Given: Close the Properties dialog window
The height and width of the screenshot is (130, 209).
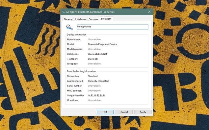Looking at the screenshot, I should point(149,12).
